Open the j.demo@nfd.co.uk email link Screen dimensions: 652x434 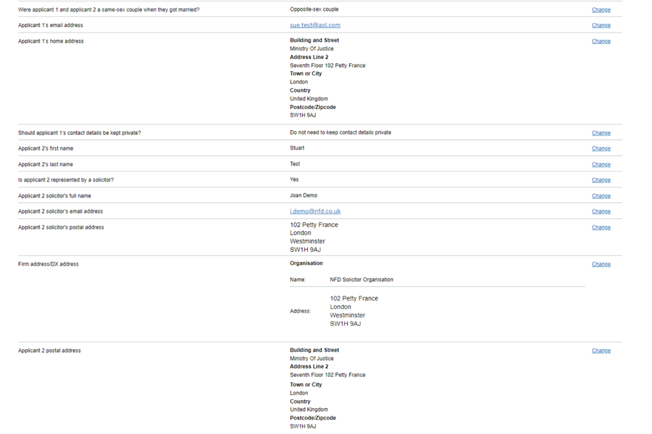click(x=314, y=212)
